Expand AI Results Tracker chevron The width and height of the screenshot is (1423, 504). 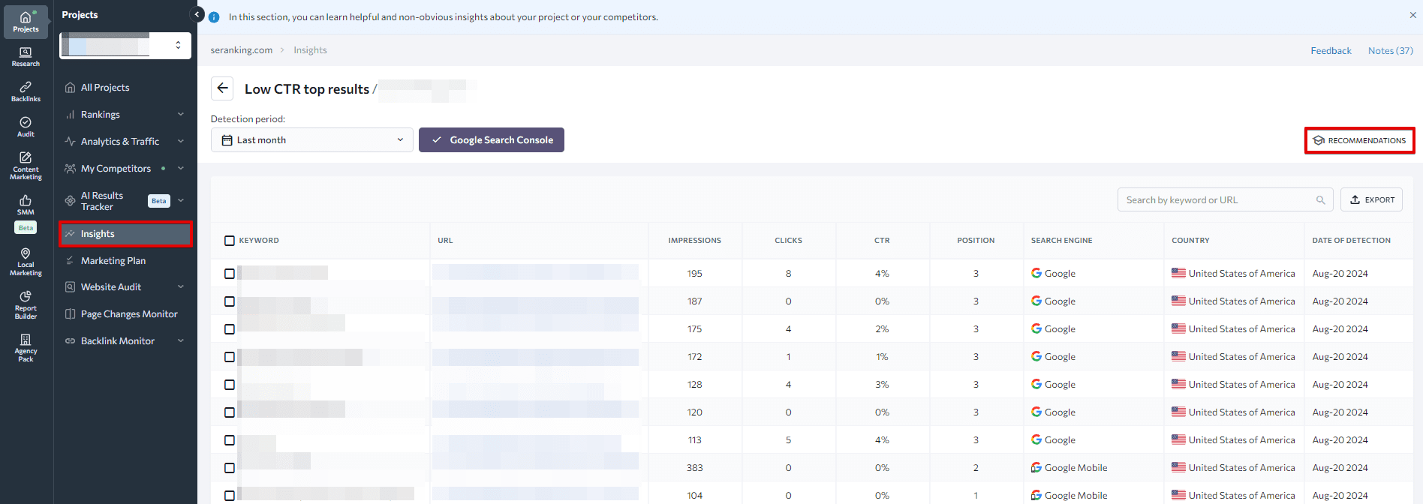click(181, 200)
